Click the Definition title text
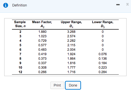This screenshot has width=131, height=91. point(19,5)
